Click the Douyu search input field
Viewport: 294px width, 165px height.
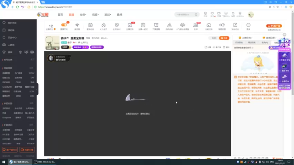(185, 15)
